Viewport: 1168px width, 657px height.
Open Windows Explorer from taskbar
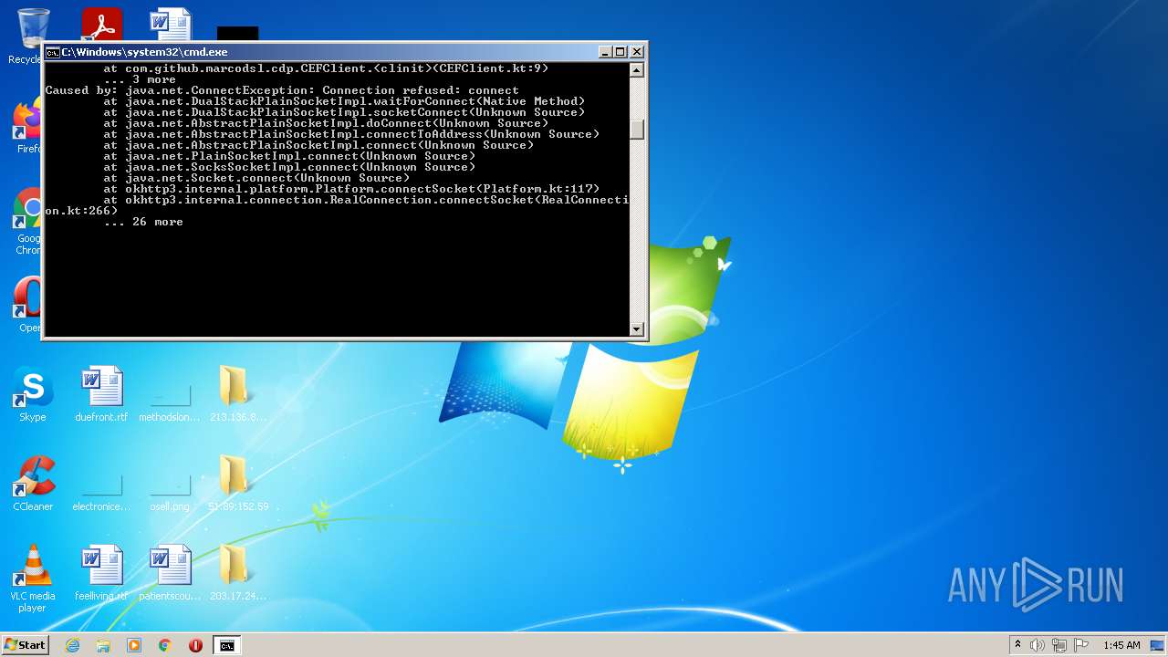[103, 645]
